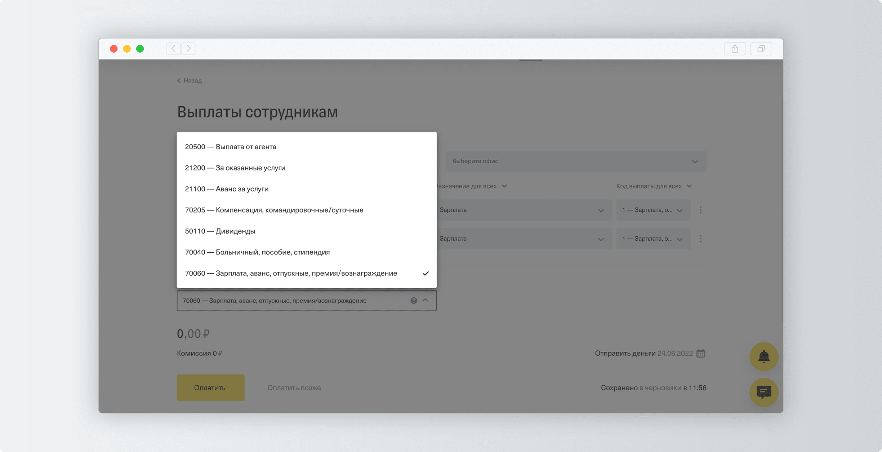Click the send date 24.06.2022
Screen dimensions: 882x452
[x=675, y=353]
